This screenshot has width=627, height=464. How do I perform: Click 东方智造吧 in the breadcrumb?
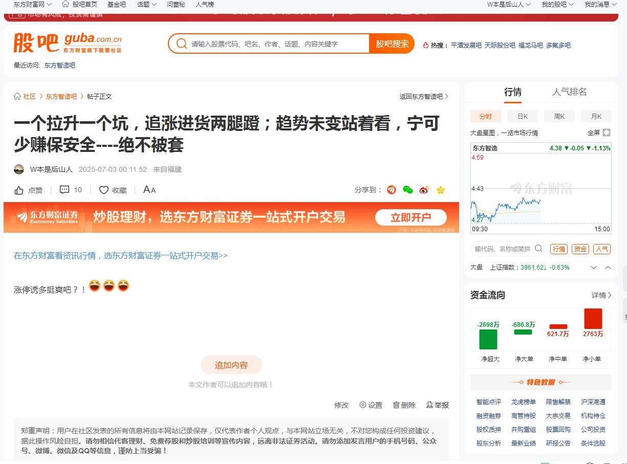[x=61, y=96]
